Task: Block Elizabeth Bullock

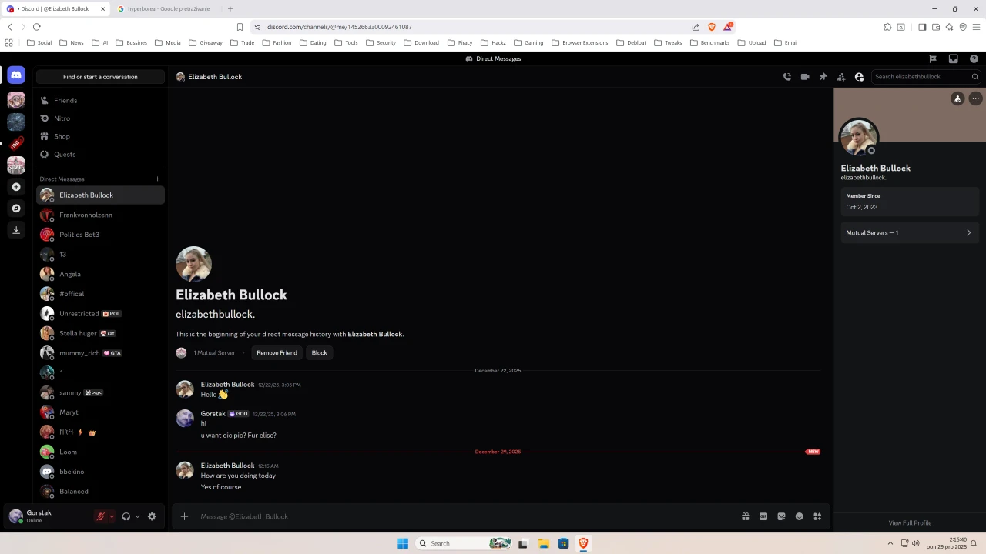Action: [319, 352]
